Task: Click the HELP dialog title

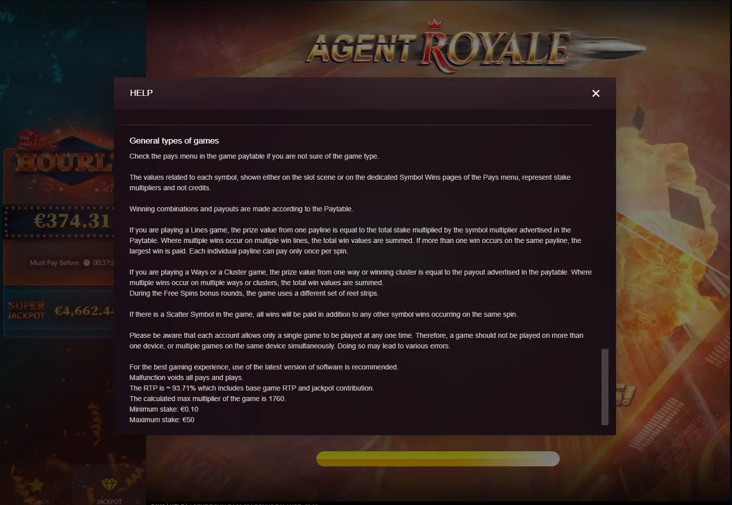Action: (141, 93)
